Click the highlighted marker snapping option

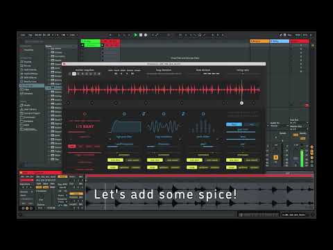pyautogui.click(x=74, y=74)
